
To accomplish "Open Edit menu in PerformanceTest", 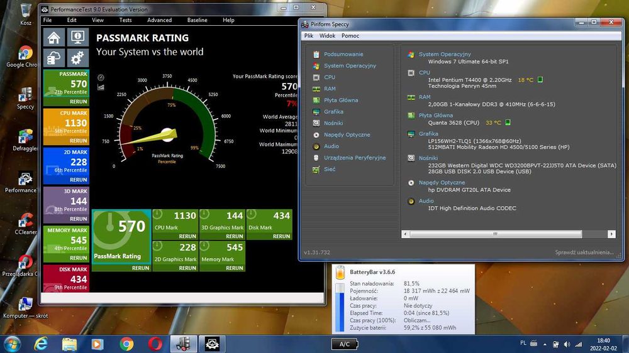I will [x=72, y=20].
